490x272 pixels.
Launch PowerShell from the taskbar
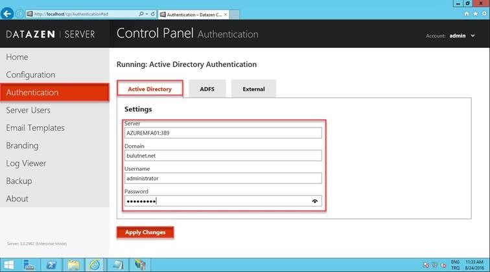51,265
